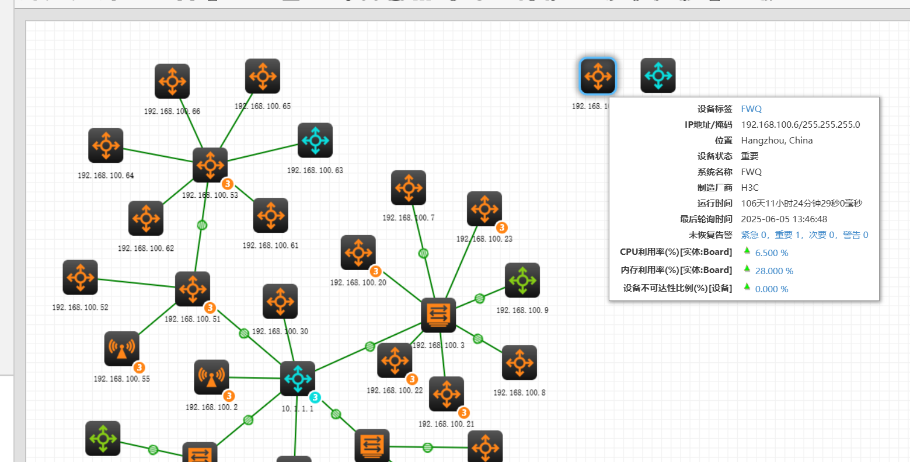Click the link marker between 10.1.1.1 and 192.168.100.3
The image size is (910, 462).
pos(369,346)
